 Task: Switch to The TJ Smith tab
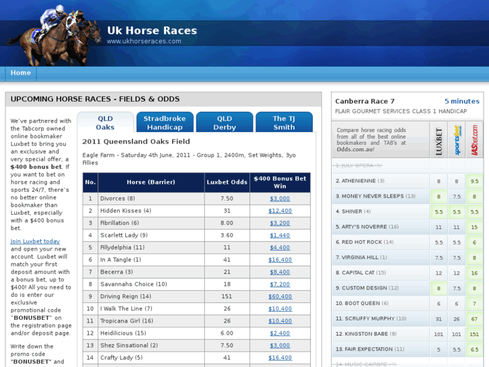pos(284,123)
